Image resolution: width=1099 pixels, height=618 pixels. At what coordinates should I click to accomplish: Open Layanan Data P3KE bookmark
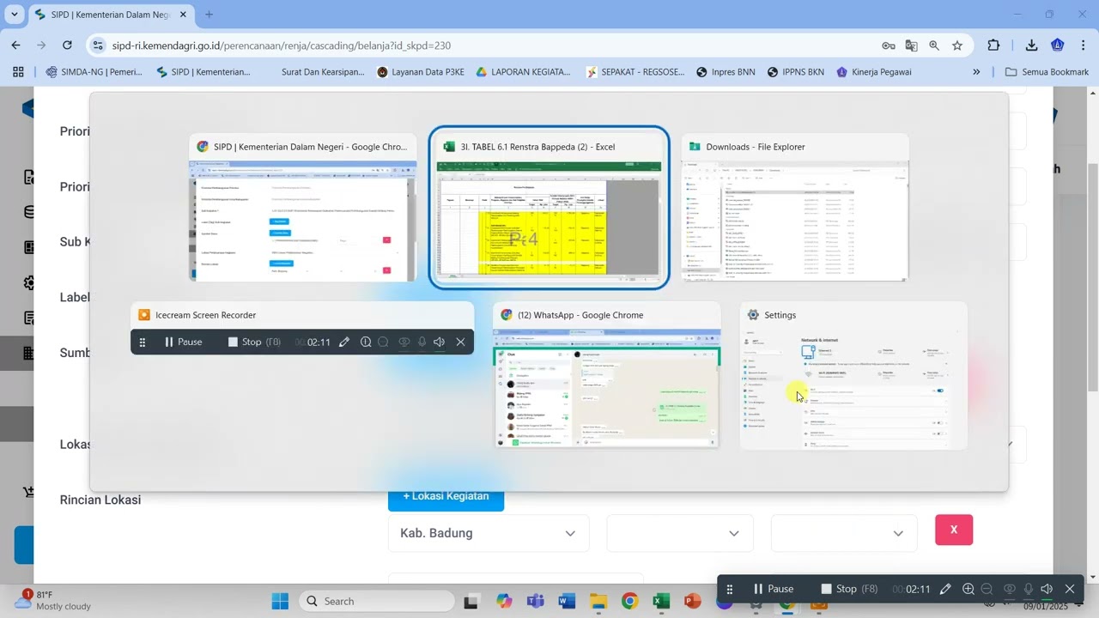pyautogui.click(x=421, y=72)
